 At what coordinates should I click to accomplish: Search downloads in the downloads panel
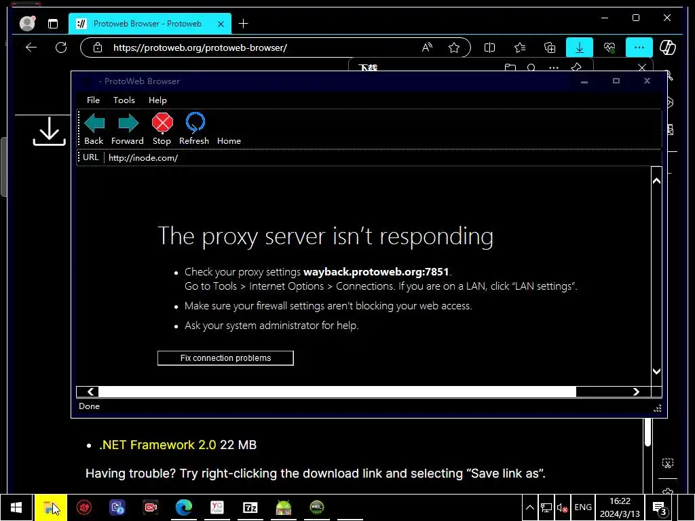(x=531, y=67)
